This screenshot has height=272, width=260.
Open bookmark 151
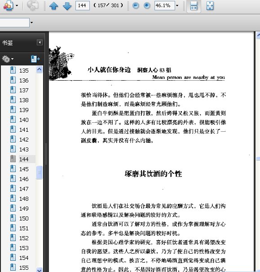[24, 228]
